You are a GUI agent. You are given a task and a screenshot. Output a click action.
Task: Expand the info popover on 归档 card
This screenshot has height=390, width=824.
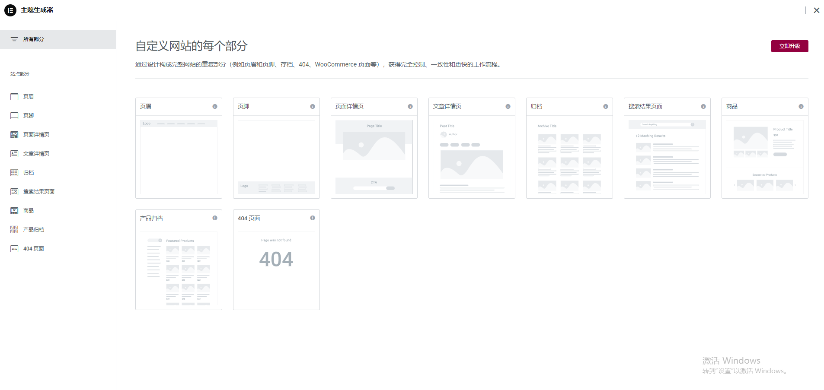[605, 106]
